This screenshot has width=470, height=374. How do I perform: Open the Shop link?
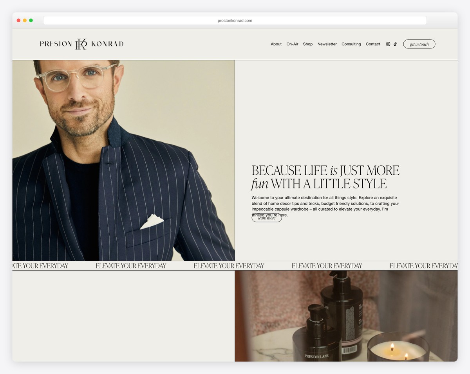[x=307, y=44]
